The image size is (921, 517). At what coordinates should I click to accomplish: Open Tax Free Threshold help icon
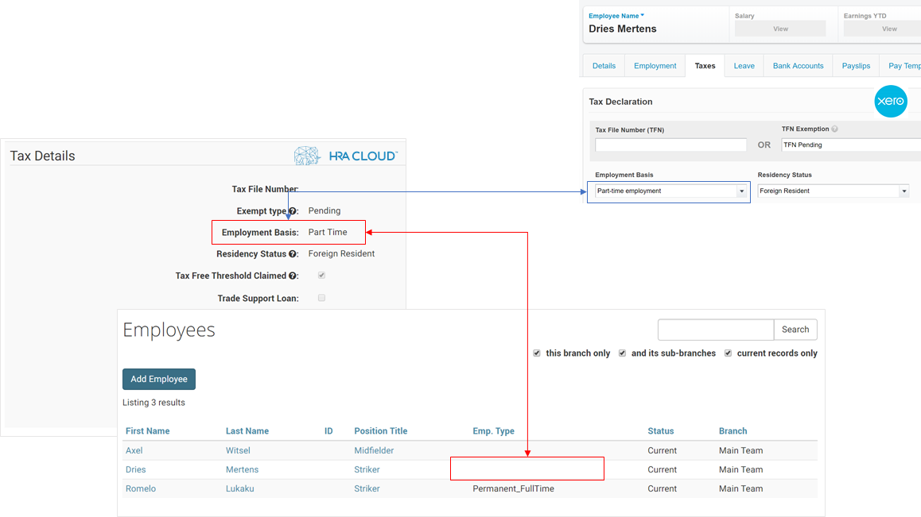coord(293,276)
